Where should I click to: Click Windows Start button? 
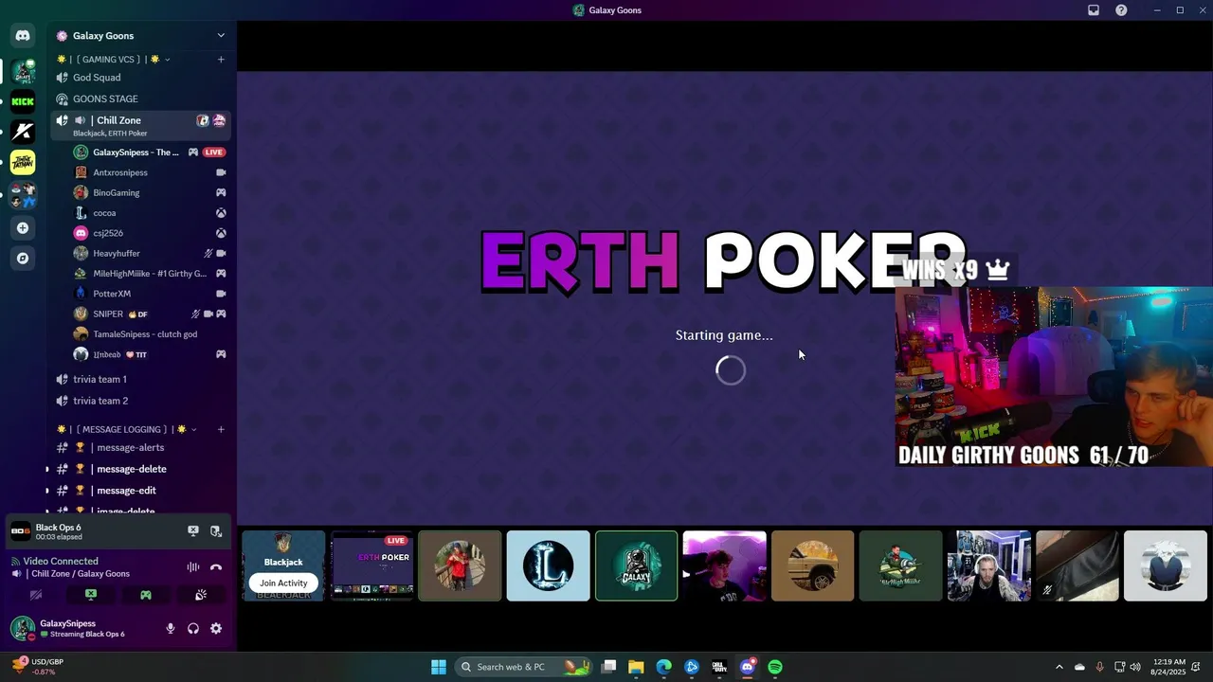[x=439, y=667]
